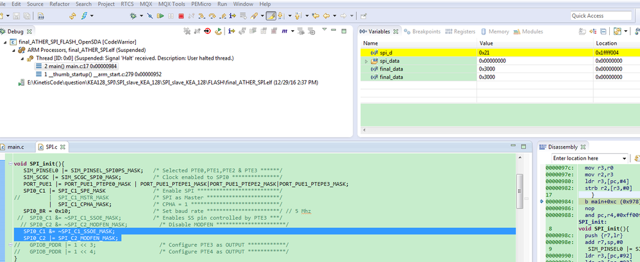Click the Quick Access search field

(x=601, y=16)
